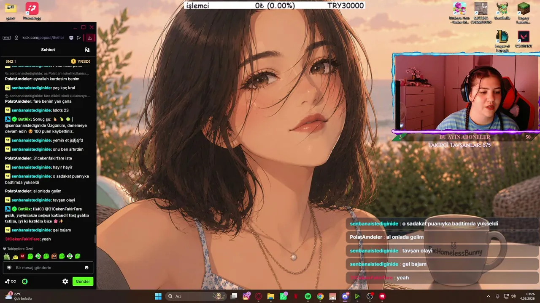The image size is (540, 303).
Task: Open Legacy Launcher Minecraft shortcut
Action: click(524, 13)
